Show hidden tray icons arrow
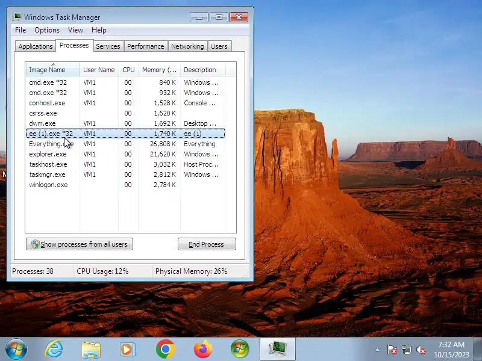 (x=378, y=350)
